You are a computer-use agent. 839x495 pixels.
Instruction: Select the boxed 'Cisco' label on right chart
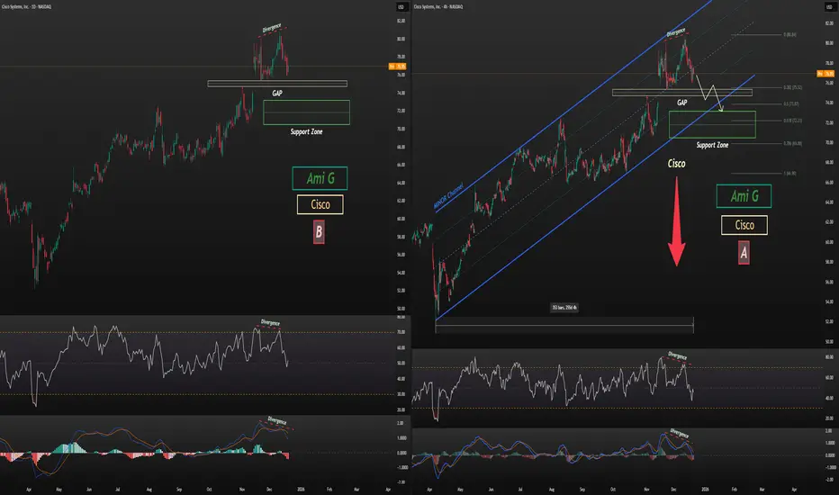744,225
